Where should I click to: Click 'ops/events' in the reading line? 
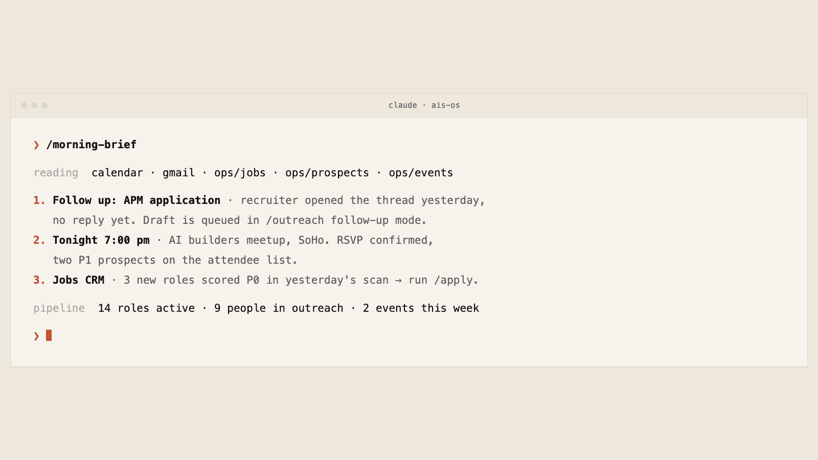point(421,173)
